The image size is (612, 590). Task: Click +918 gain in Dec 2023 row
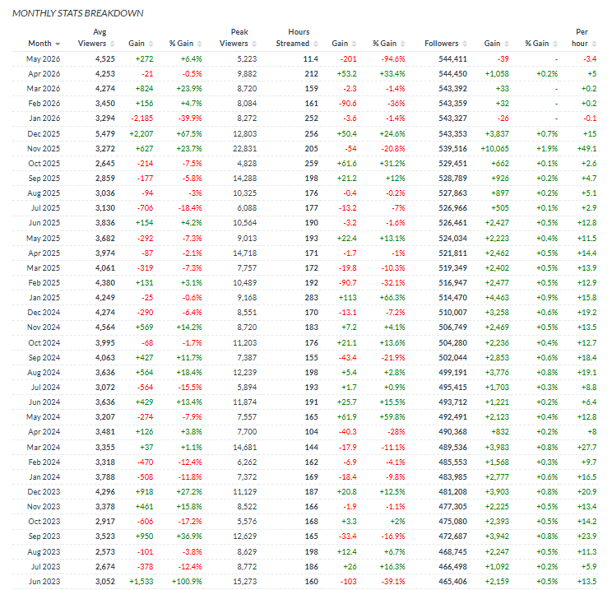[145, 492]
